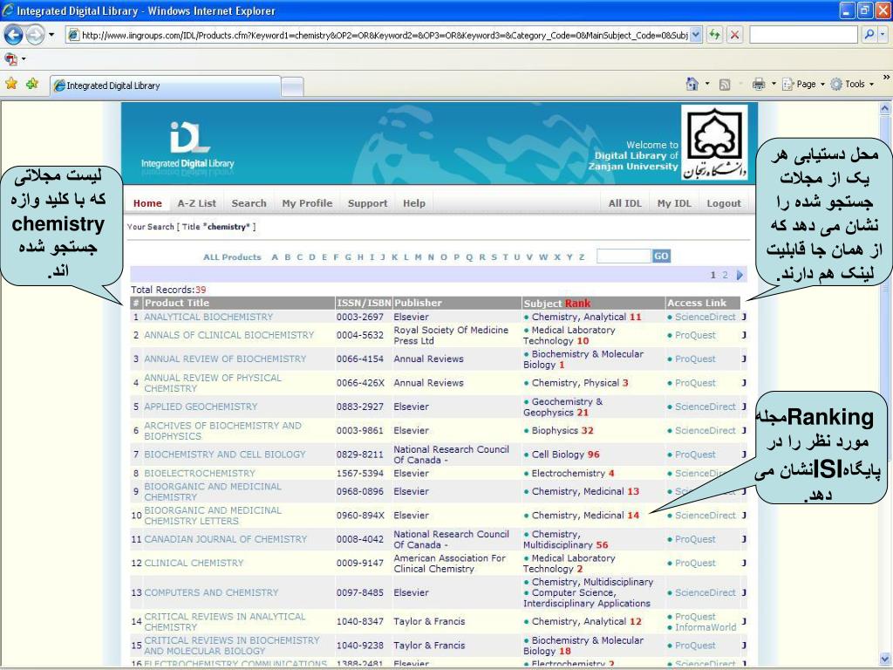This screenshot has height=670, width=893.
Task: Click the IDL logo in the banner
Action: 188,147
